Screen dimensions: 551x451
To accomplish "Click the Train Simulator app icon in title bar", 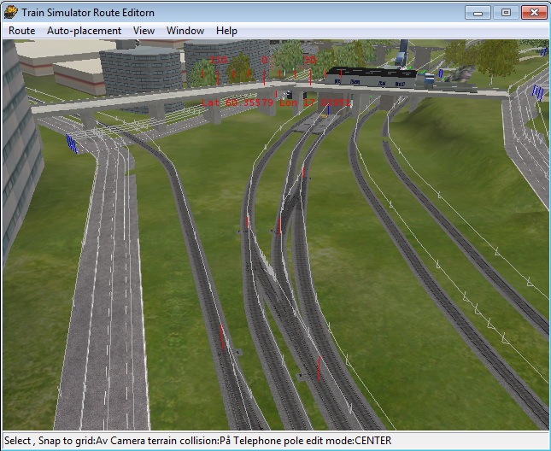I will 12,12.
